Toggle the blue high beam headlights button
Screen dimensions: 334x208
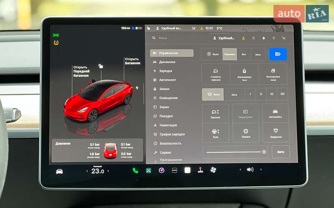coord(278,54)
